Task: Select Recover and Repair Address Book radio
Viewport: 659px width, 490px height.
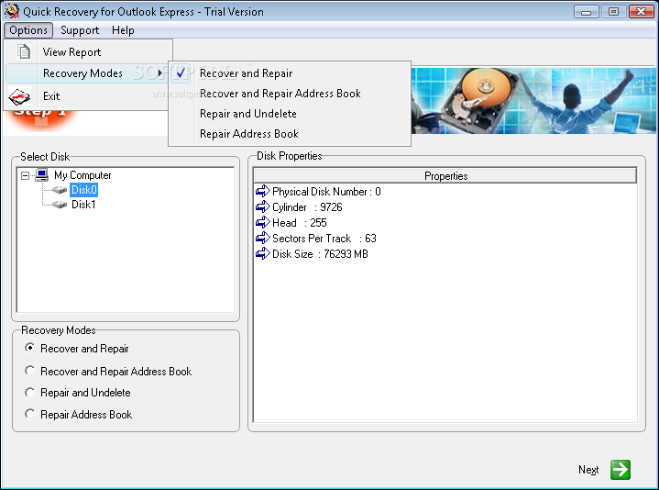Action: (29, 371)
